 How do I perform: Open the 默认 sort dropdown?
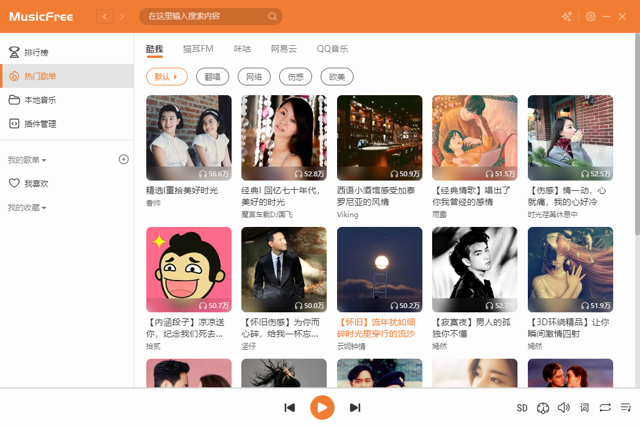(x=166, y=76)
